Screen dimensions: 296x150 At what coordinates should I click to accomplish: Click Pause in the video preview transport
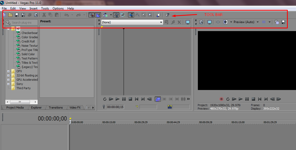click(x=247, y=99)
